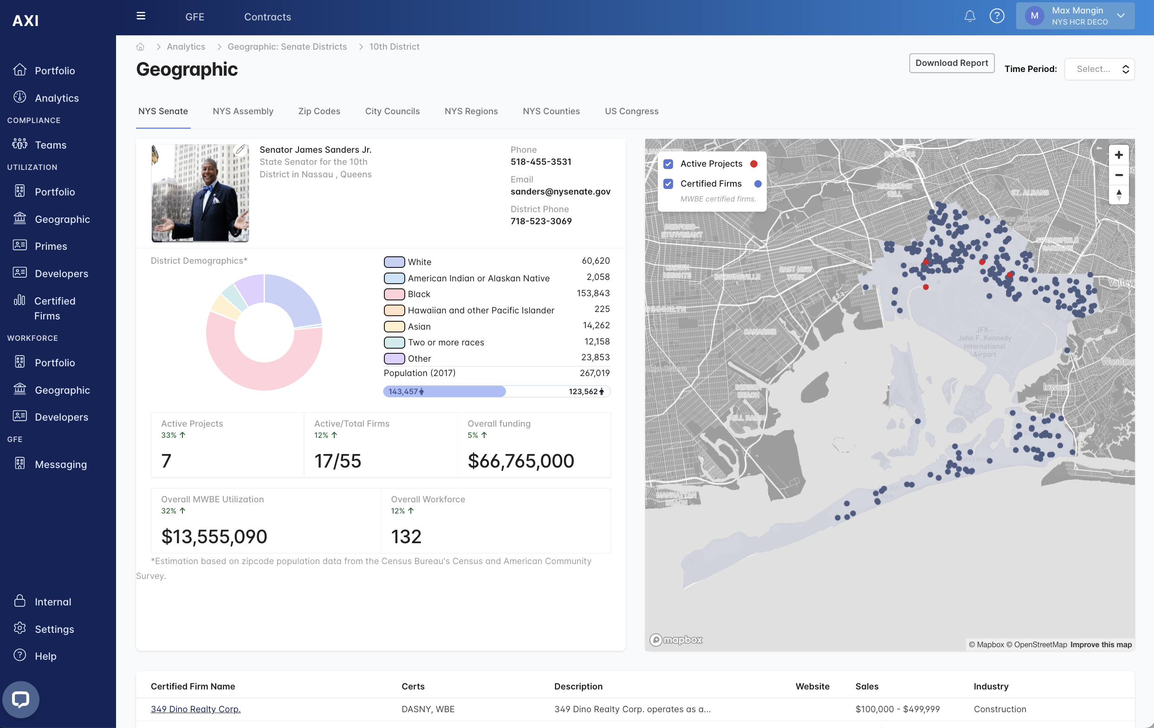
Task: Switch to the NYS Senate tab
Action: [x=163, y=111]
